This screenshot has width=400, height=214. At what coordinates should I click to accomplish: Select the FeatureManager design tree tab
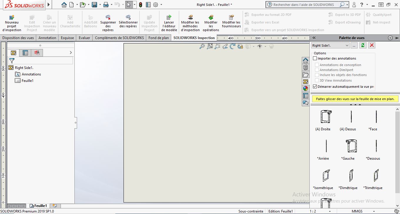[x=14, y=53]
